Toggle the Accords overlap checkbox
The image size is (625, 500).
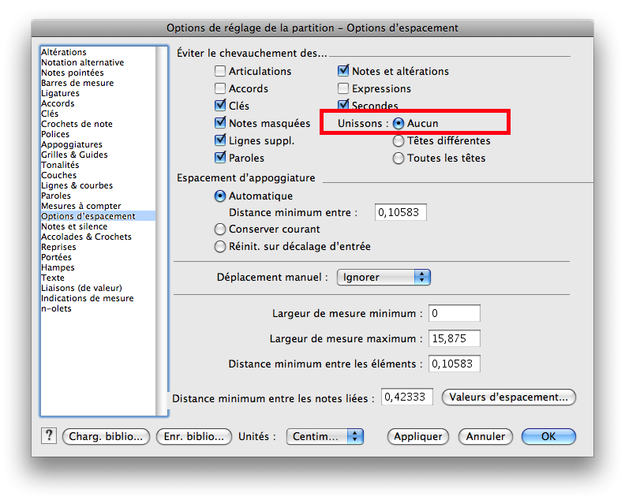coord(220,88)
